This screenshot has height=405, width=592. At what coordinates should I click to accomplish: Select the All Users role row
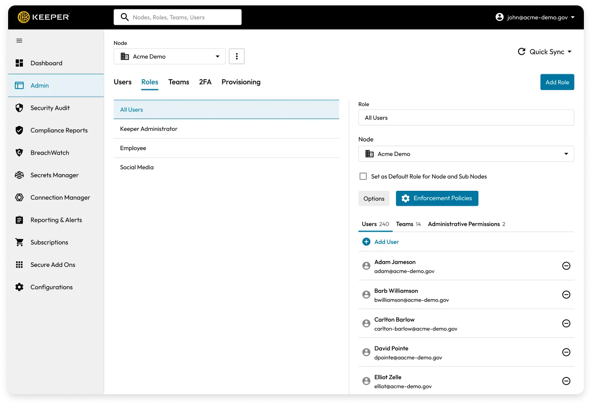click(x=226, y=109)
